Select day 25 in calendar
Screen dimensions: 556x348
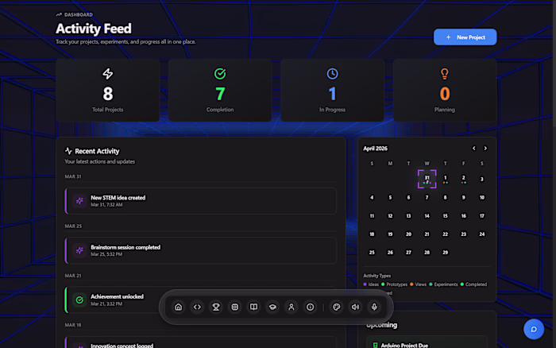pyautogui.click(x=372, y=252)
